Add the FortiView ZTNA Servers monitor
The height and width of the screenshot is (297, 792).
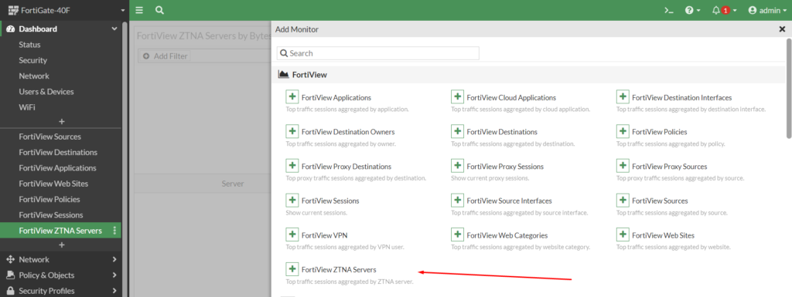point(292,268)
